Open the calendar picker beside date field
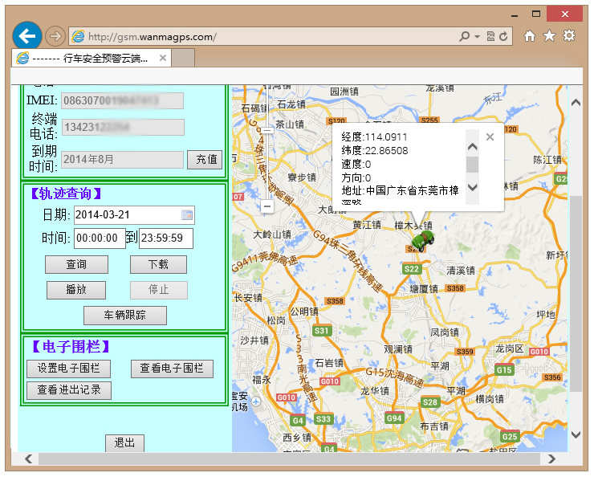Image resolution: width=594 pixels, height=485 pixels. pyautogui.click(x=187, y=215)
